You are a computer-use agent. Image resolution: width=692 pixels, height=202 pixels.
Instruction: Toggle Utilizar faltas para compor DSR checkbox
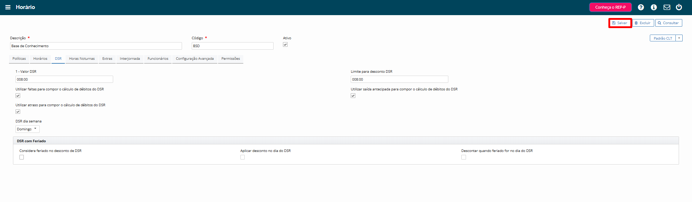point(18,96)
